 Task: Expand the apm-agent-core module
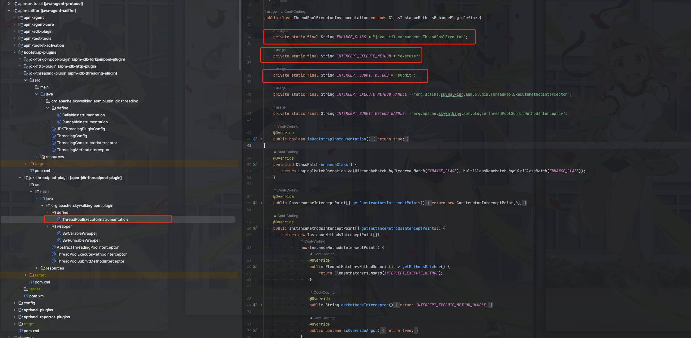pyautogui.click(x=14, y=24)
